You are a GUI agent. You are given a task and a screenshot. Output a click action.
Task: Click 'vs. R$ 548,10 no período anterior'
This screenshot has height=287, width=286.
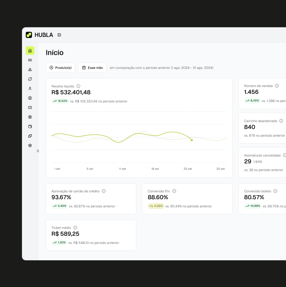(x=94, y=243)
